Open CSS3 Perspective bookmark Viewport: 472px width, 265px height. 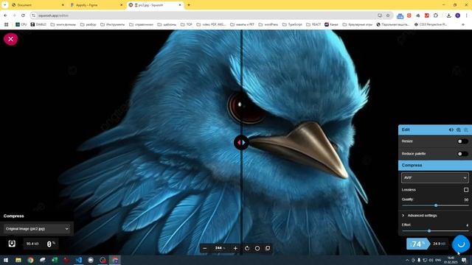[431, 24]
